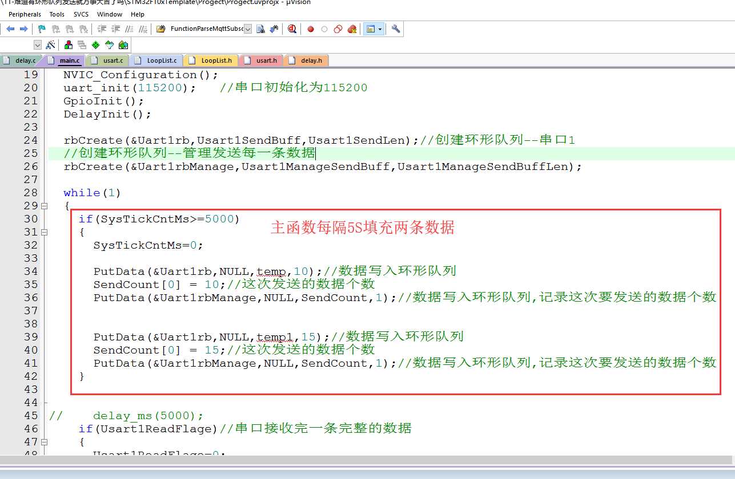Click the horizontal scrollbar below the editor
Image resolution: width=735 pixels, height=479 pixels.
point(366,460)
